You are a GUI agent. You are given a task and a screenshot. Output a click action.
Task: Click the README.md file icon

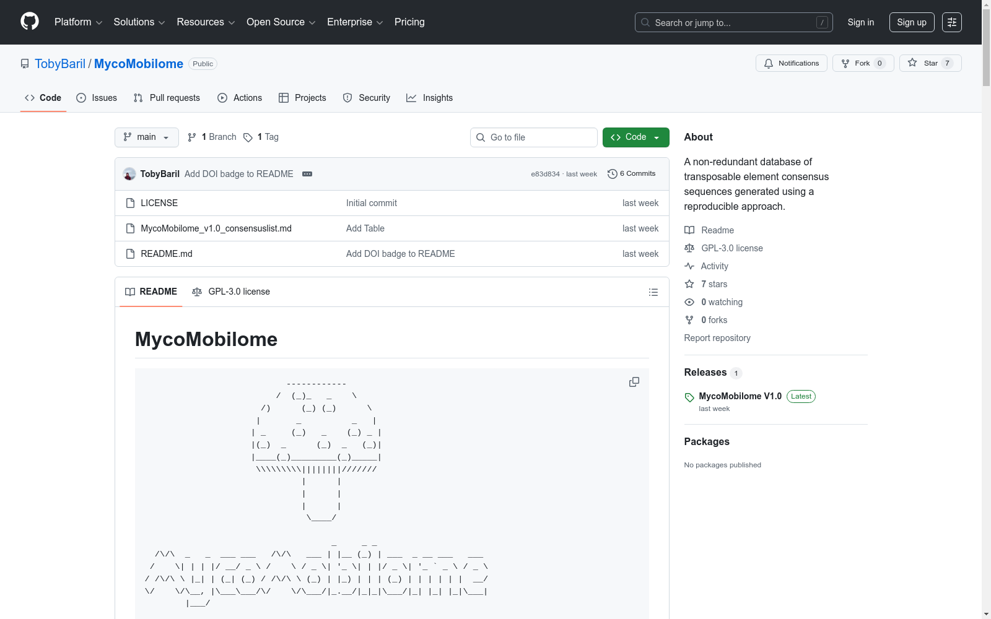coord(130,254)
